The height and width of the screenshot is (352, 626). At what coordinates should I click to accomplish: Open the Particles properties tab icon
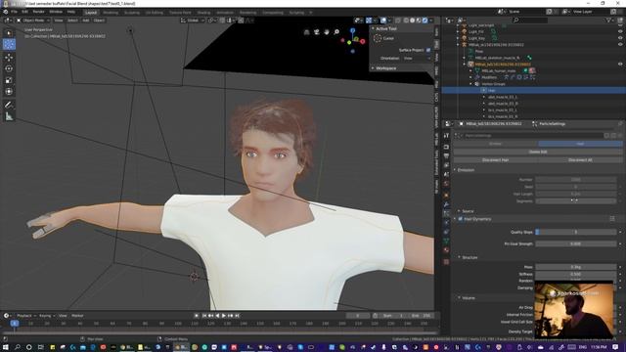pos(446,214)
